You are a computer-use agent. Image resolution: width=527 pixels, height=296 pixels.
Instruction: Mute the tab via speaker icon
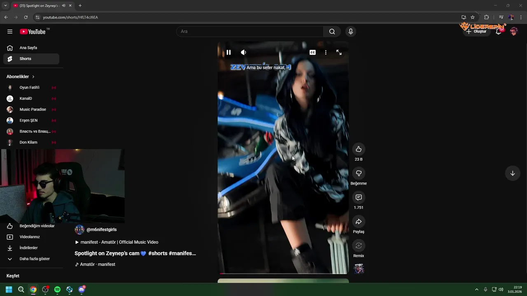point(63,6)
